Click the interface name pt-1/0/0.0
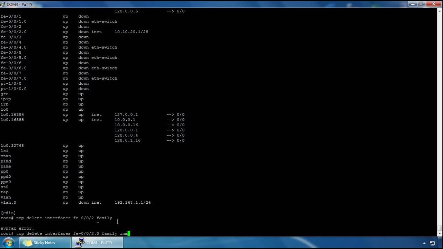Screen dimensions: 443x249 tap(13, 89)
